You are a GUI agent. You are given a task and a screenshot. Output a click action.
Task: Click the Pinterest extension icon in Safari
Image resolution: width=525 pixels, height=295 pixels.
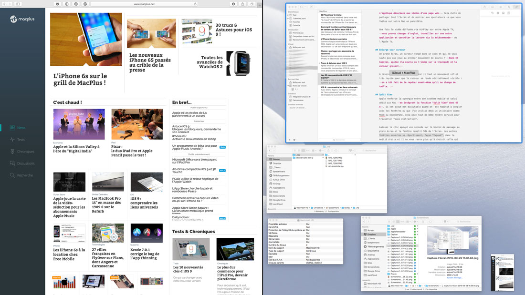pos(76,4)
